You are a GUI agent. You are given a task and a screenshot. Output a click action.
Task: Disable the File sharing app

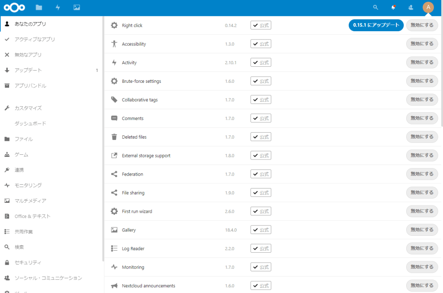tap(422, 192)
